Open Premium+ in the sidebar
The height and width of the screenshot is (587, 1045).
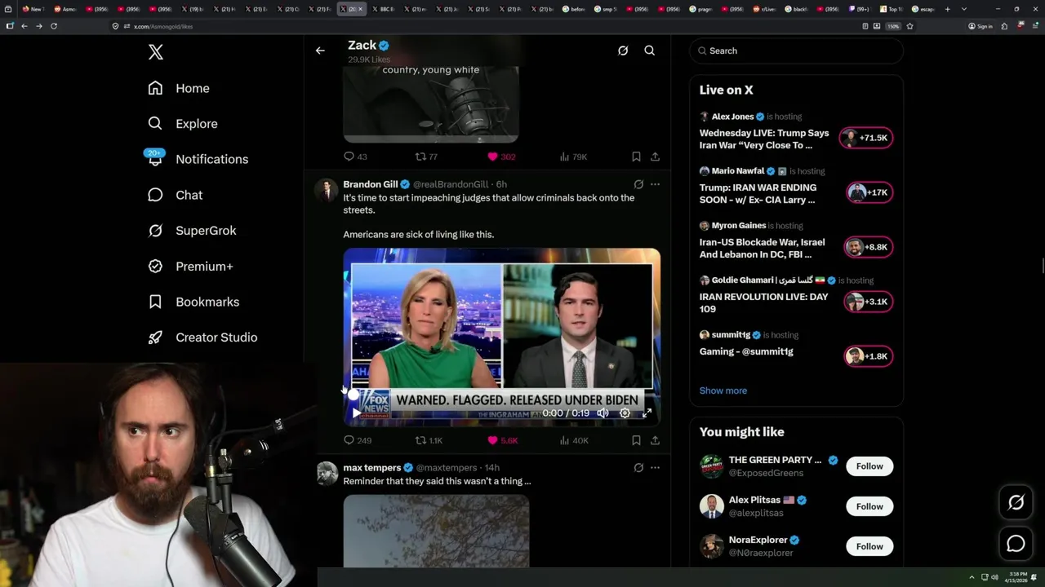tap(190, 266)
